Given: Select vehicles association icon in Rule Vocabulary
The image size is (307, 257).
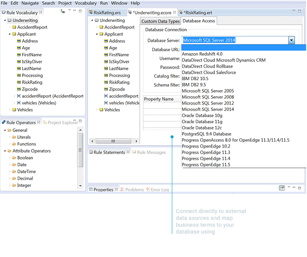Looking at the screenshot, I should (19, 103).
